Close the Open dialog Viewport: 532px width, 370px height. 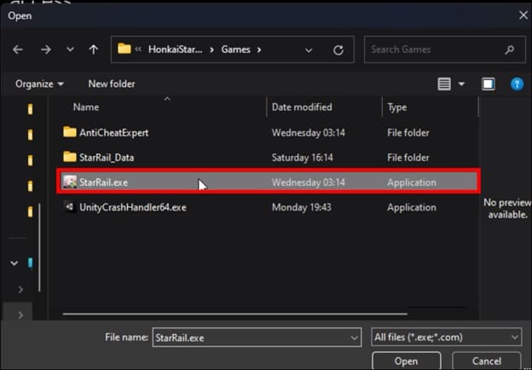[x=523, y=15]
